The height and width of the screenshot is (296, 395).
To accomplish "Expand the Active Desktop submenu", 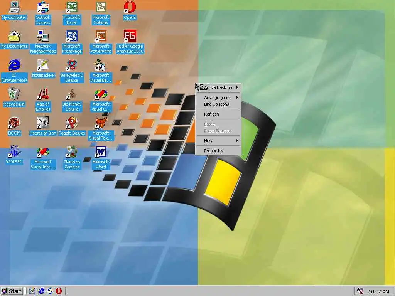I will 218,87.
